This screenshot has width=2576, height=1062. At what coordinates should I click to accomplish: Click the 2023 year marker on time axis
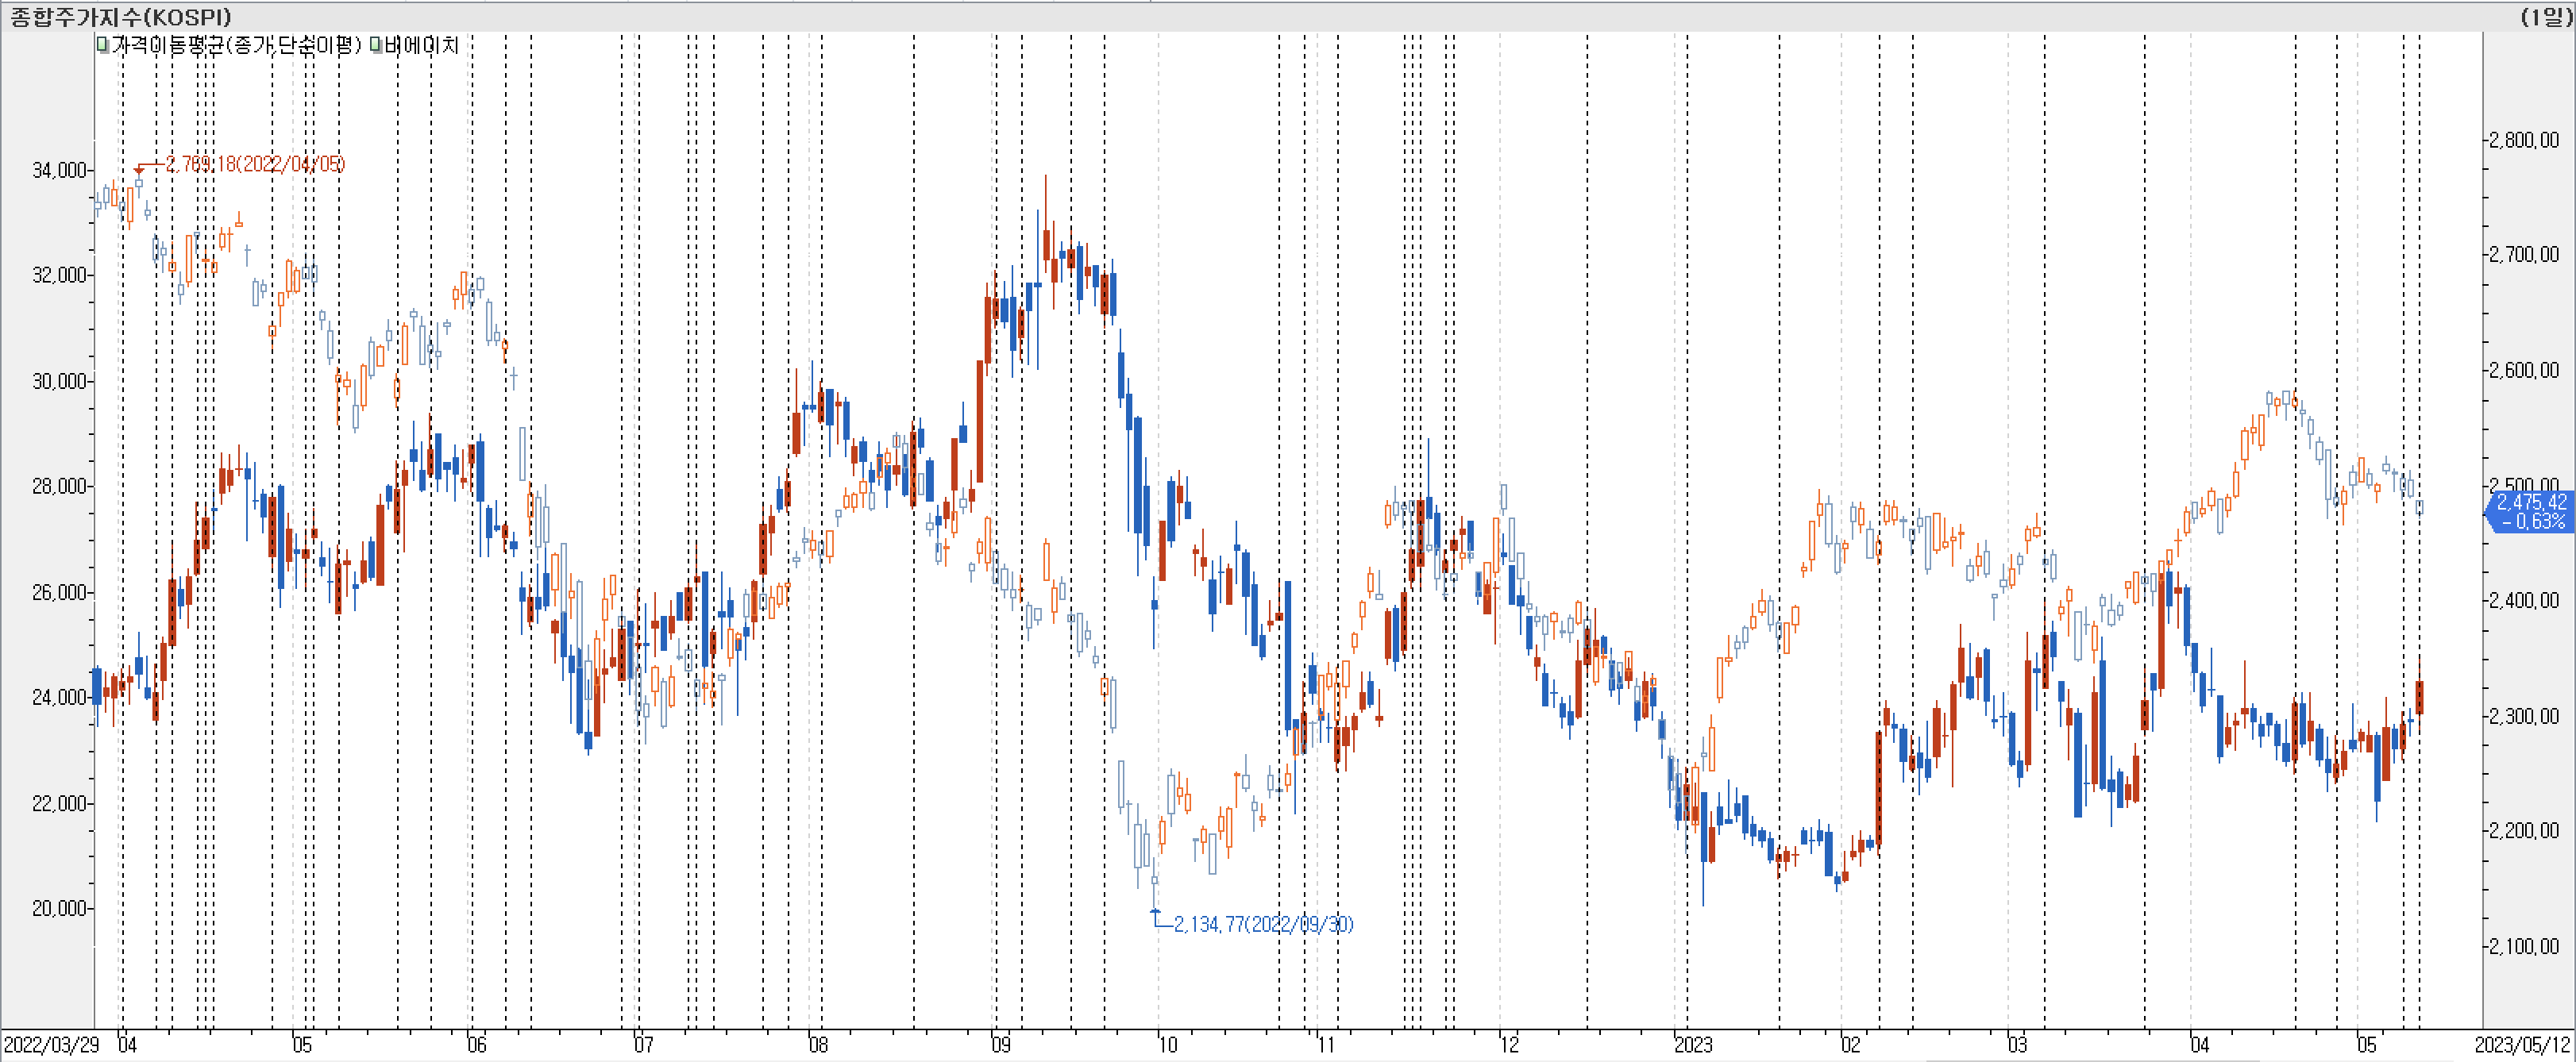1693,1045
